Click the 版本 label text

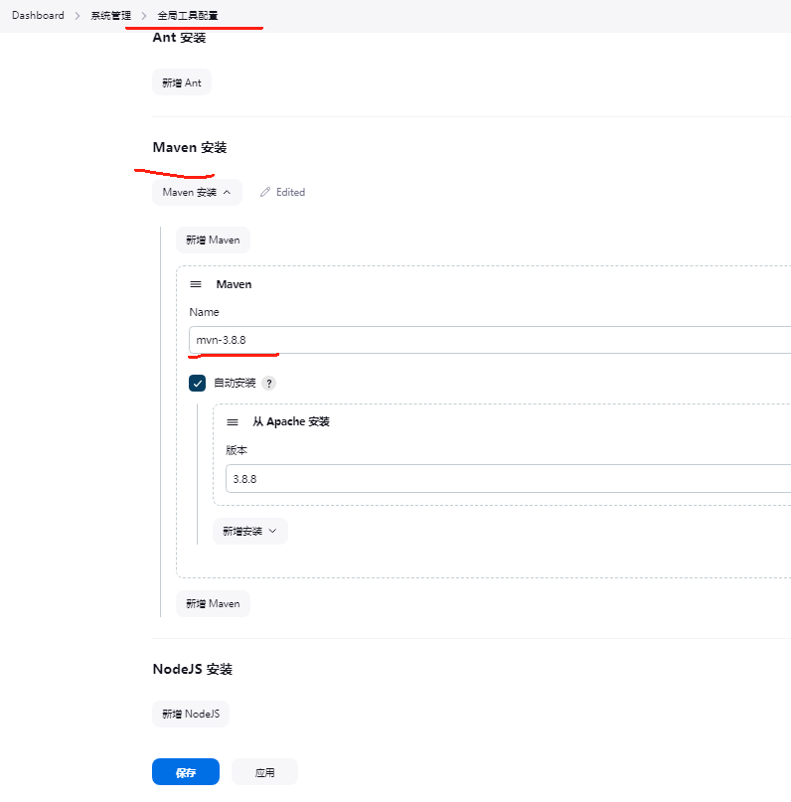coord(237,450)
